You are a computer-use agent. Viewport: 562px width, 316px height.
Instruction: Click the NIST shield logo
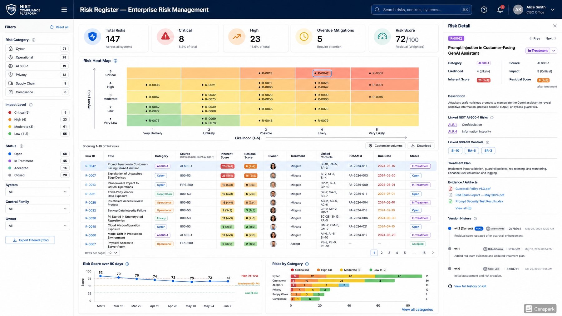coord(11,10)
